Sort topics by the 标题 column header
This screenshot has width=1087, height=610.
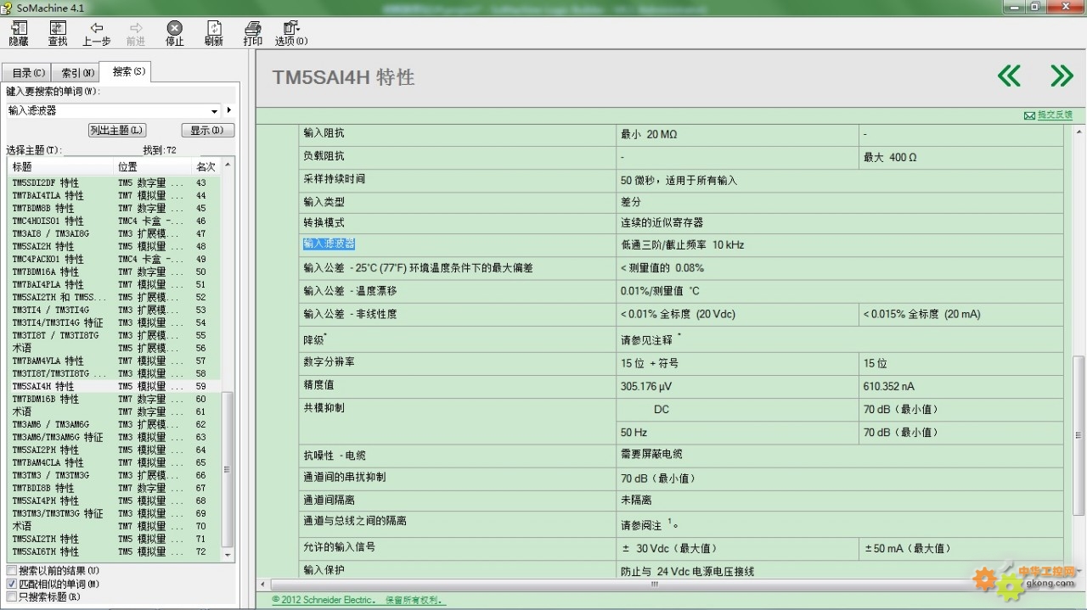(x=59, y=166)
